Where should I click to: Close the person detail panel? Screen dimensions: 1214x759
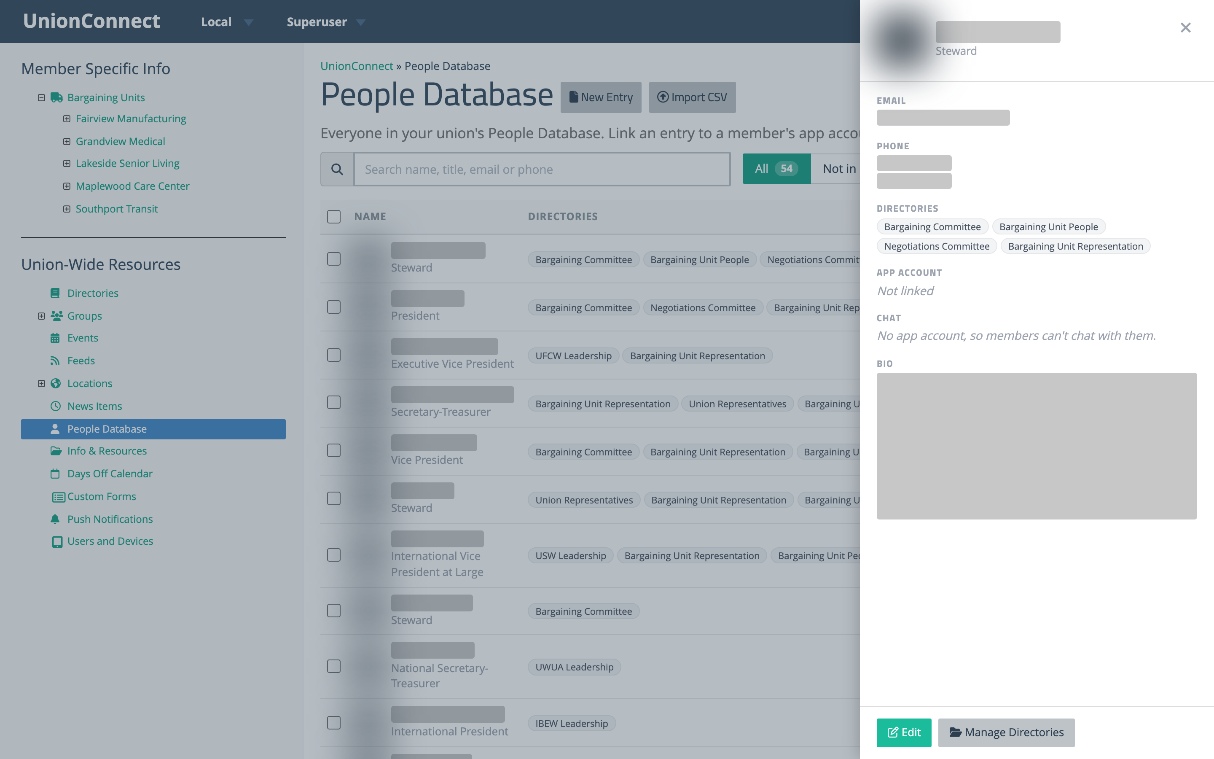[x=1185, y=27]
